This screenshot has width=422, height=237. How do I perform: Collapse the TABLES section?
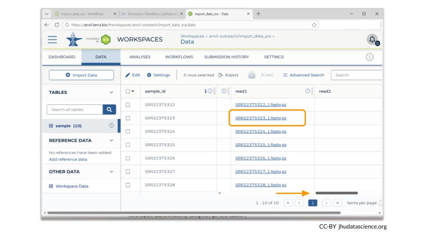click(x=111, y=93)
